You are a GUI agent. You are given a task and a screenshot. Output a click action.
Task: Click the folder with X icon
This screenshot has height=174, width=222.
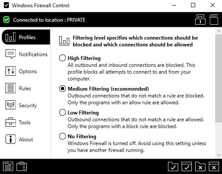[x=200, y=166]
